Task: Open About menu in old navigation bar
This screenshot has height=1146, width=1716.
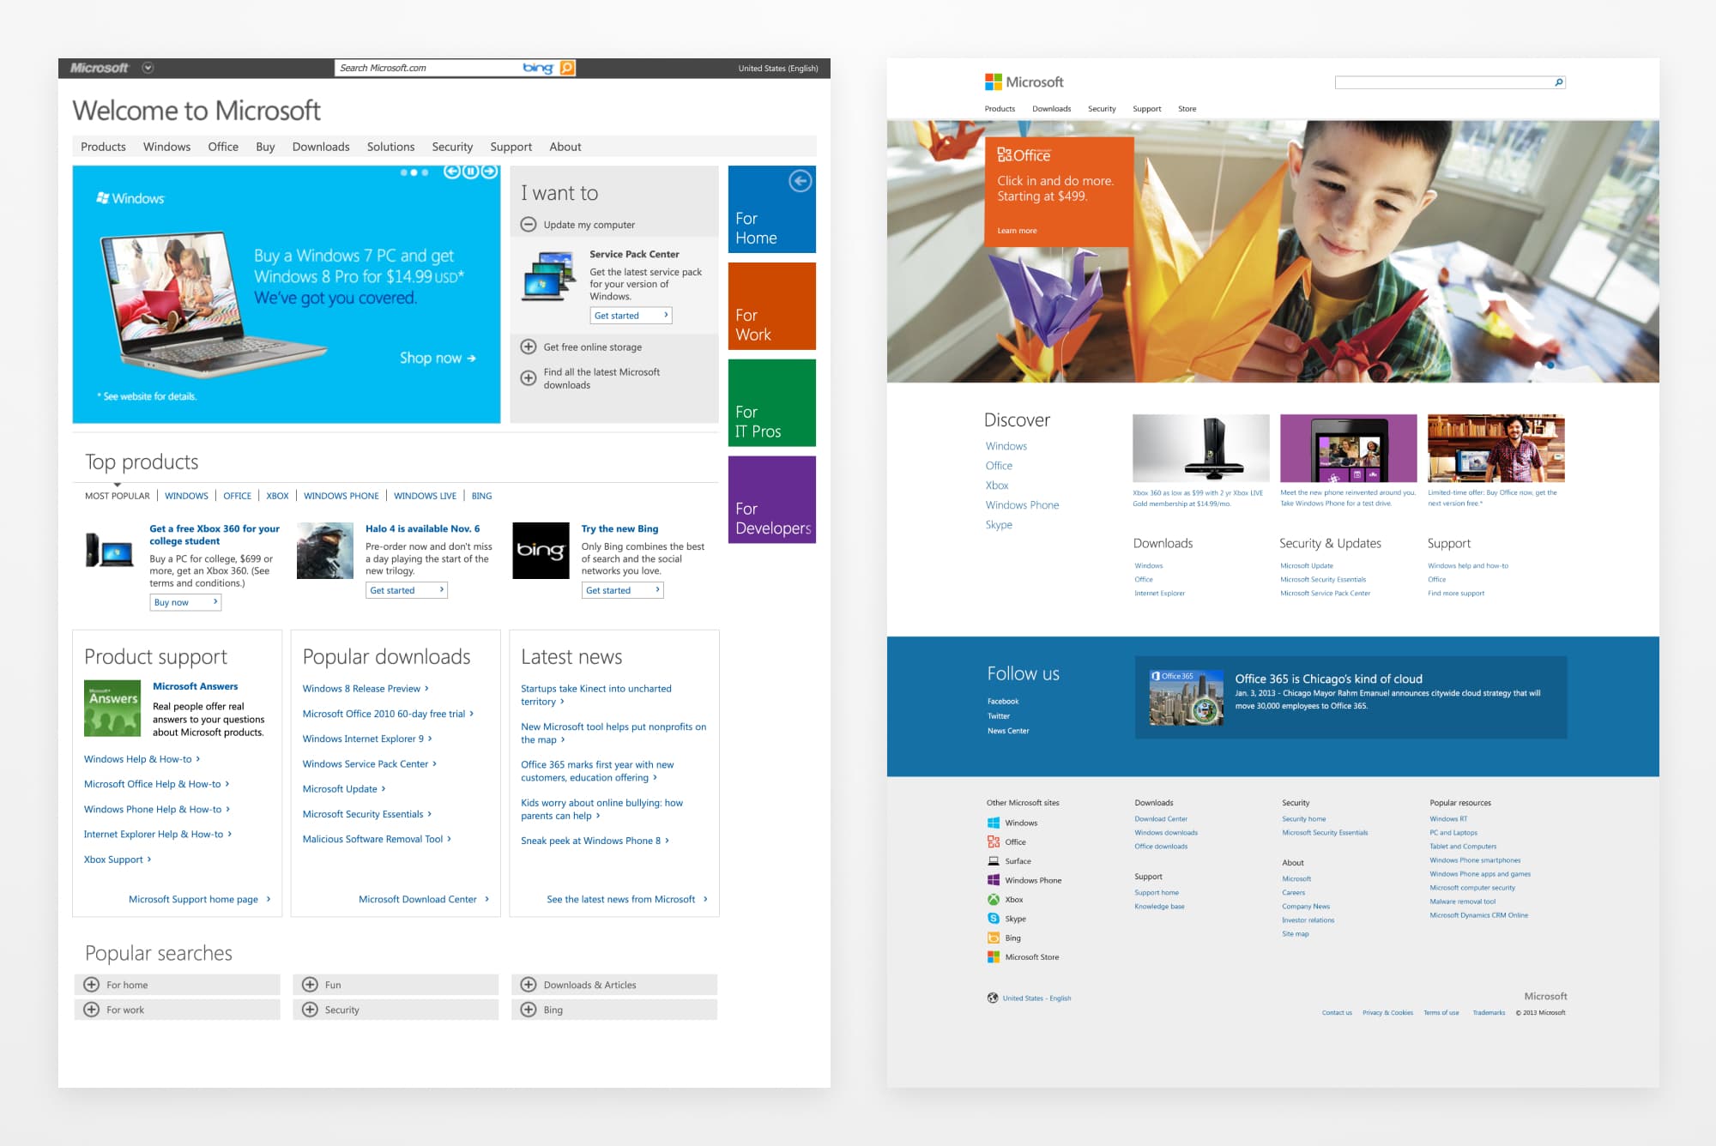Action: click(565, 147)
